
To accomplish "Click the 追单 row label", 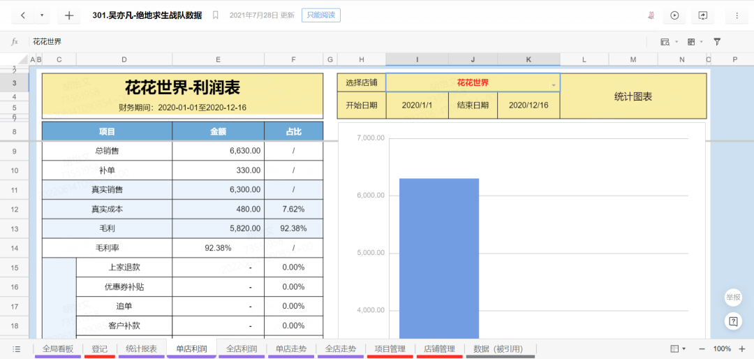I will tap(124, 306).
